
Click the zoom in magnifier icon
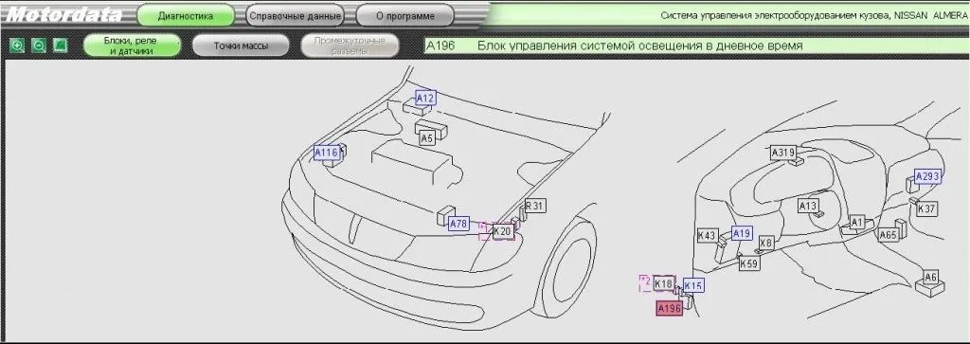click(x=17, y=45)
